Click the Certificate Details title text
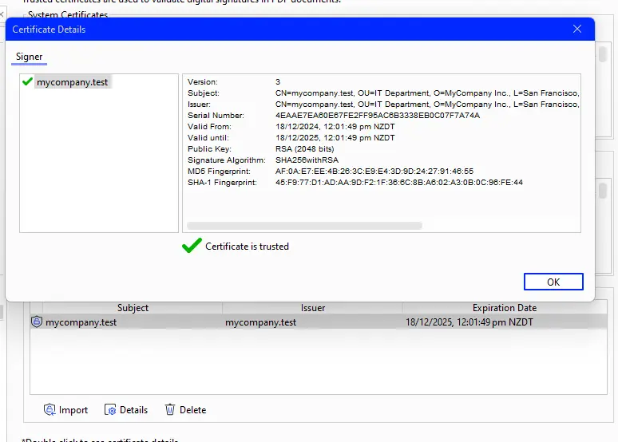The width and height of the screenshot is (618, 442). click(x=49, y=30)
